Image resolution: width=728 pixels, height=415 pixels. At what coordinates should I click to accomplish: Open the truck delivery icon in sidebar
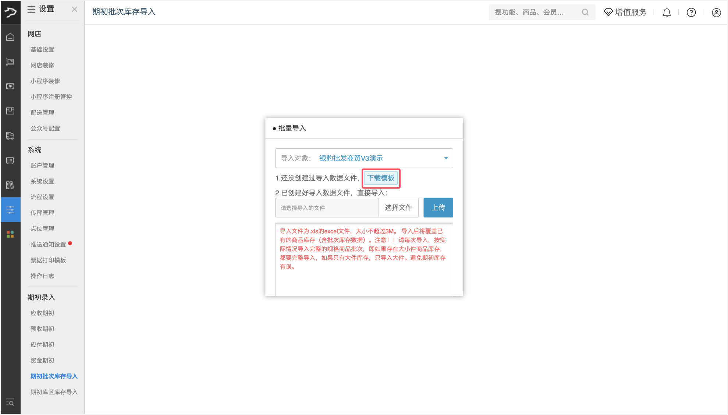(x=10, y=136)
